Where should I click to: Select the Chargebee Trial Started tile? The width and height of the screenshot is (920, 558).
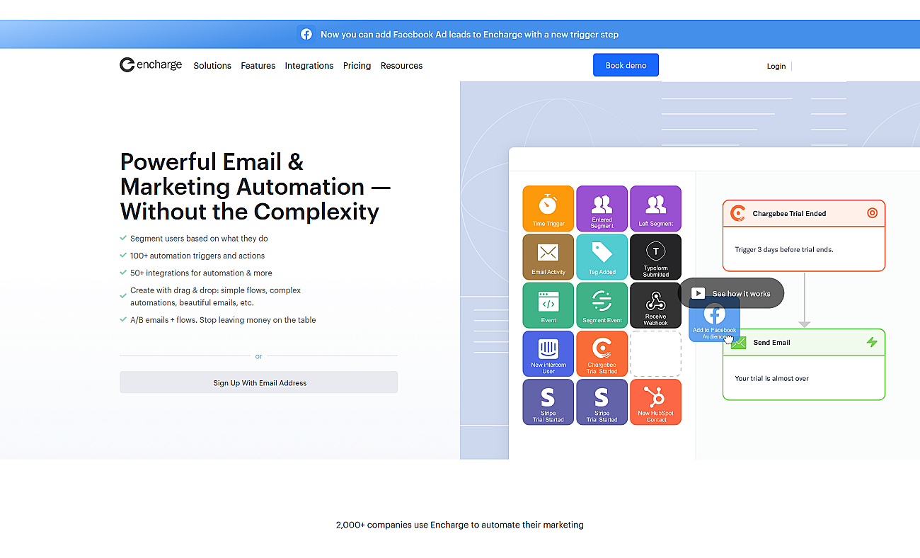pyautogui.click(x=602, y=353)
